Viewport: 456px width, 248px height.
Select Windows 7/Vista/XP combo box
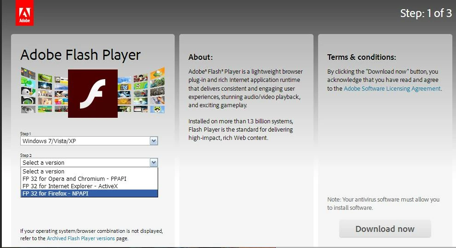click(x=89, y=141)
